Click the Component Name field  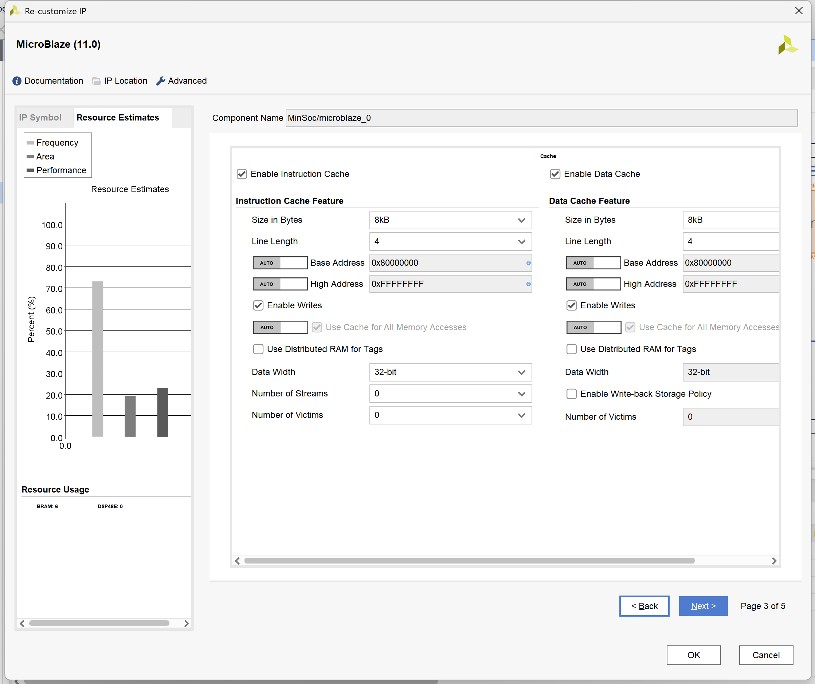541,118
